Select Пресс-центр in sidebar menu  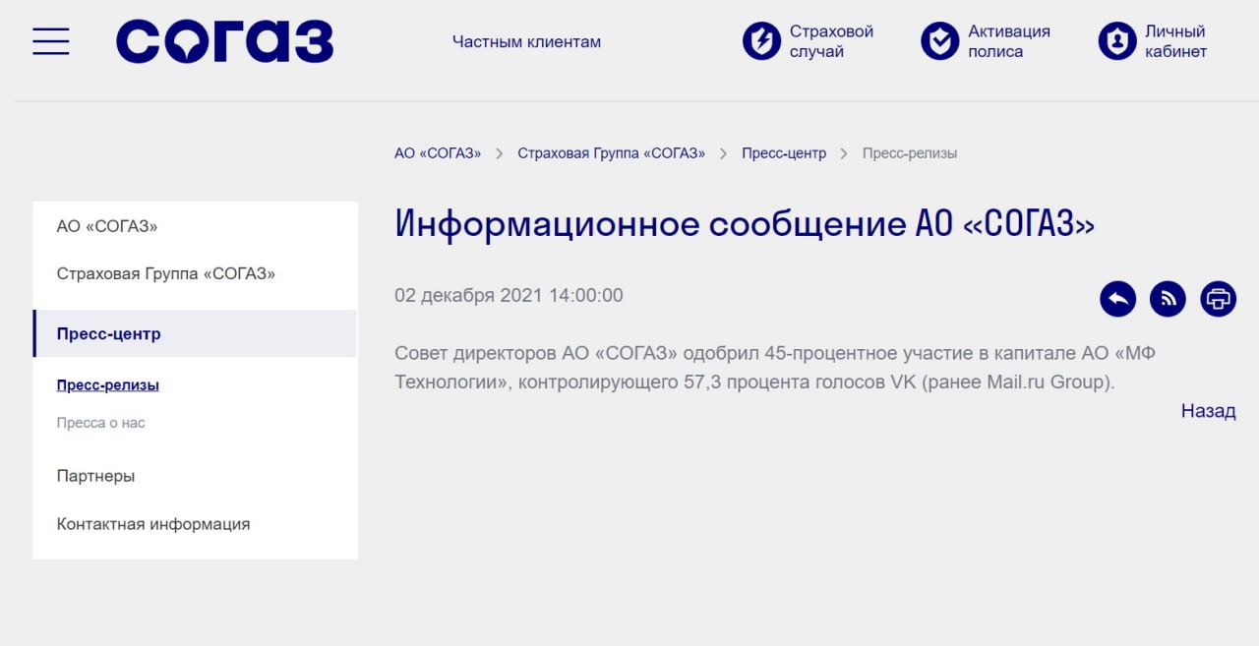pyautogui.click(x=195, y=333)
